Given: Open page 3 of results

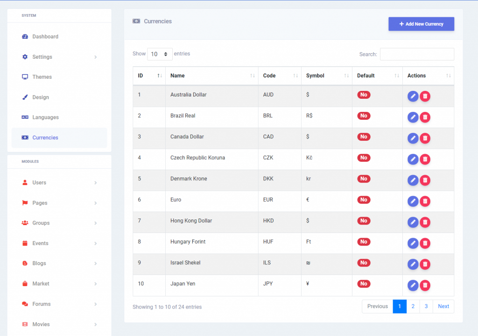Looking at the screenshot, I should pyautogui.click(x=426, y=307).
